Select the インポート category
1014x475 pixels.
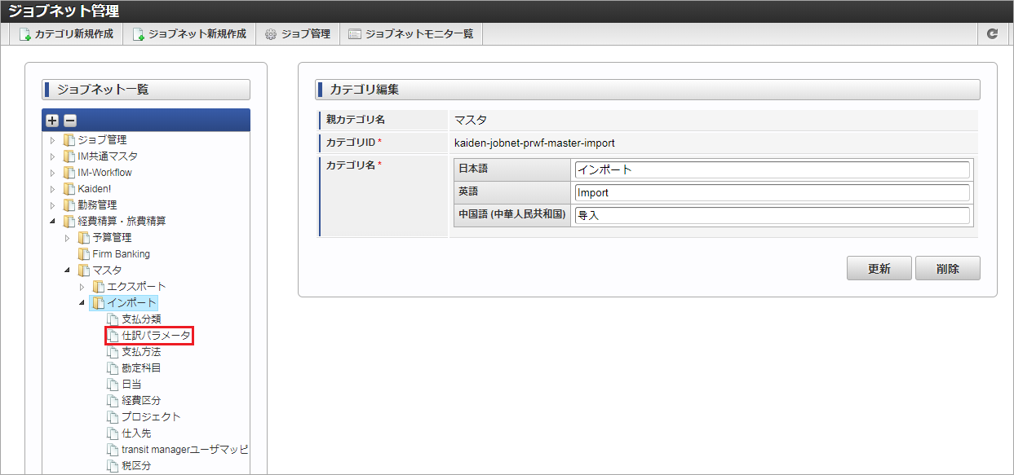(131, 303)
